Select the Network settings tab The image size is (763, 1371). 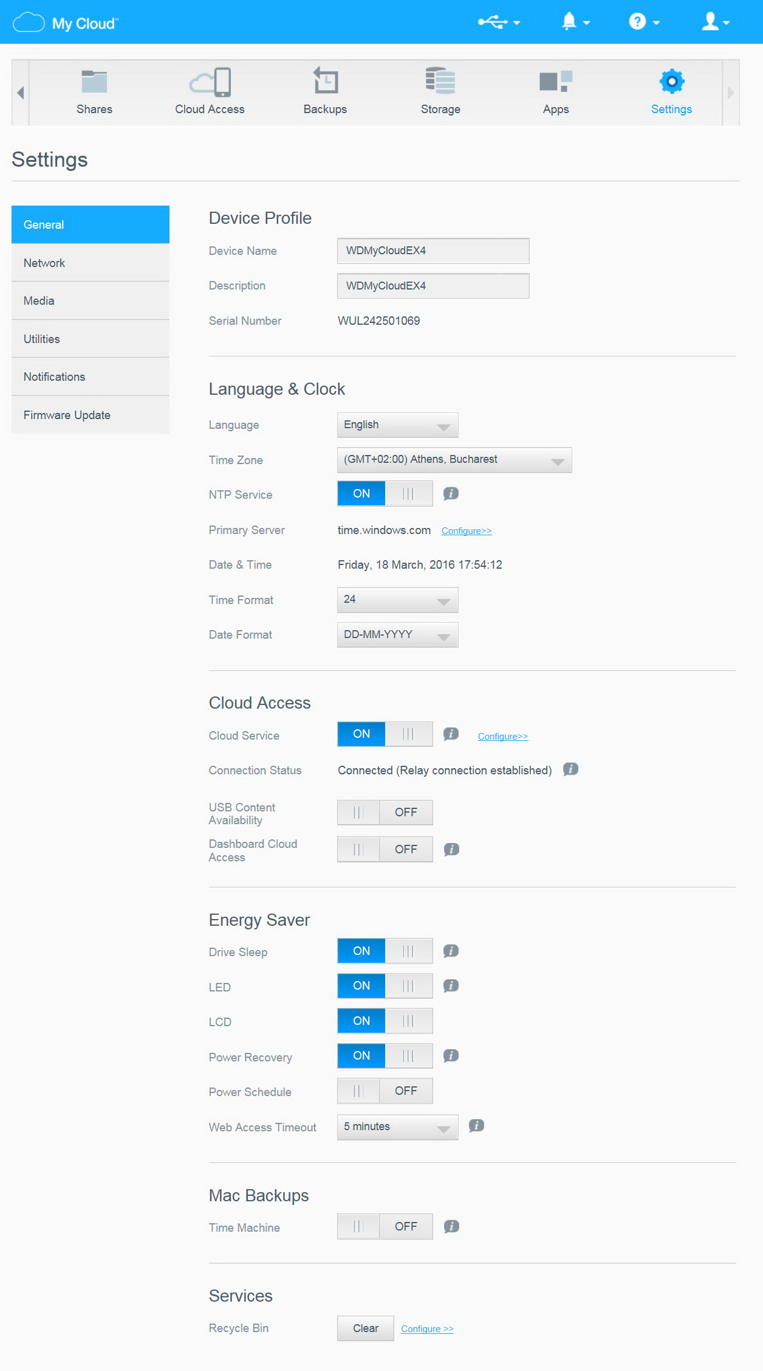(x=91, y=263)
